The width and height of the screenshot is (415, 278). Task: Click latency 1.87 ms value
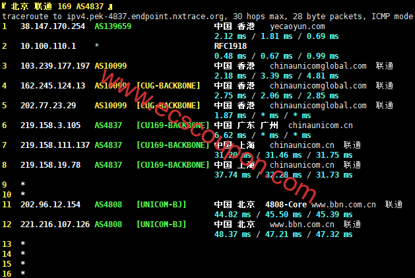coord(230,116)
